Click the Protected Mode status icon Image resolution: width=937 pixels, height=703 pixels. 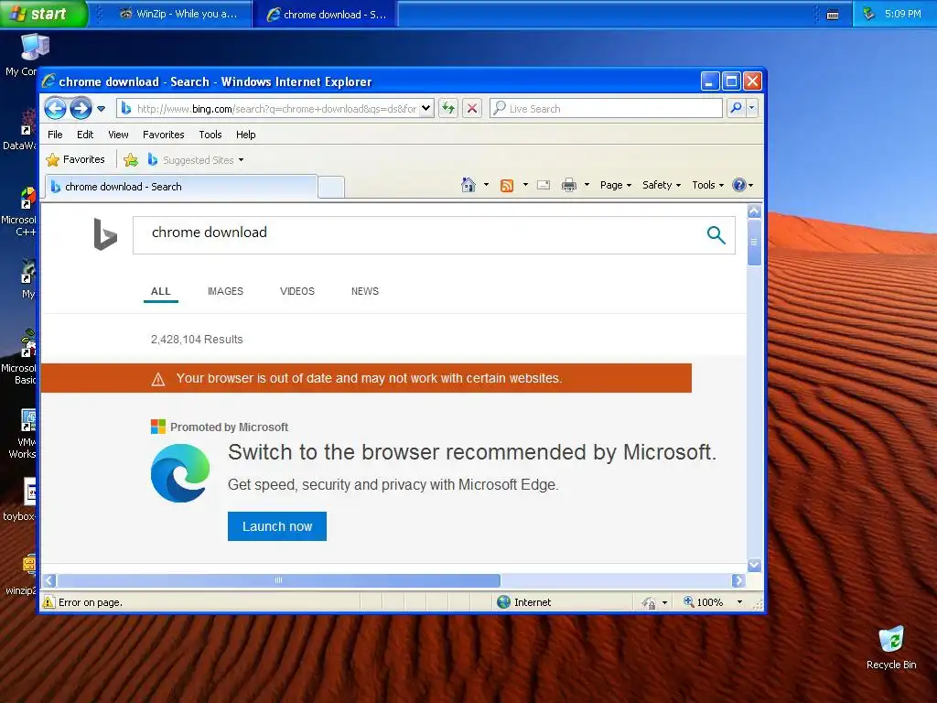tap(649, 602)
